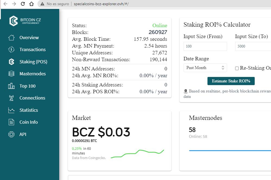The image size is (271, 180).
Task: Click the Estimate Stake ROI% button
Action: tap(231, 81)
